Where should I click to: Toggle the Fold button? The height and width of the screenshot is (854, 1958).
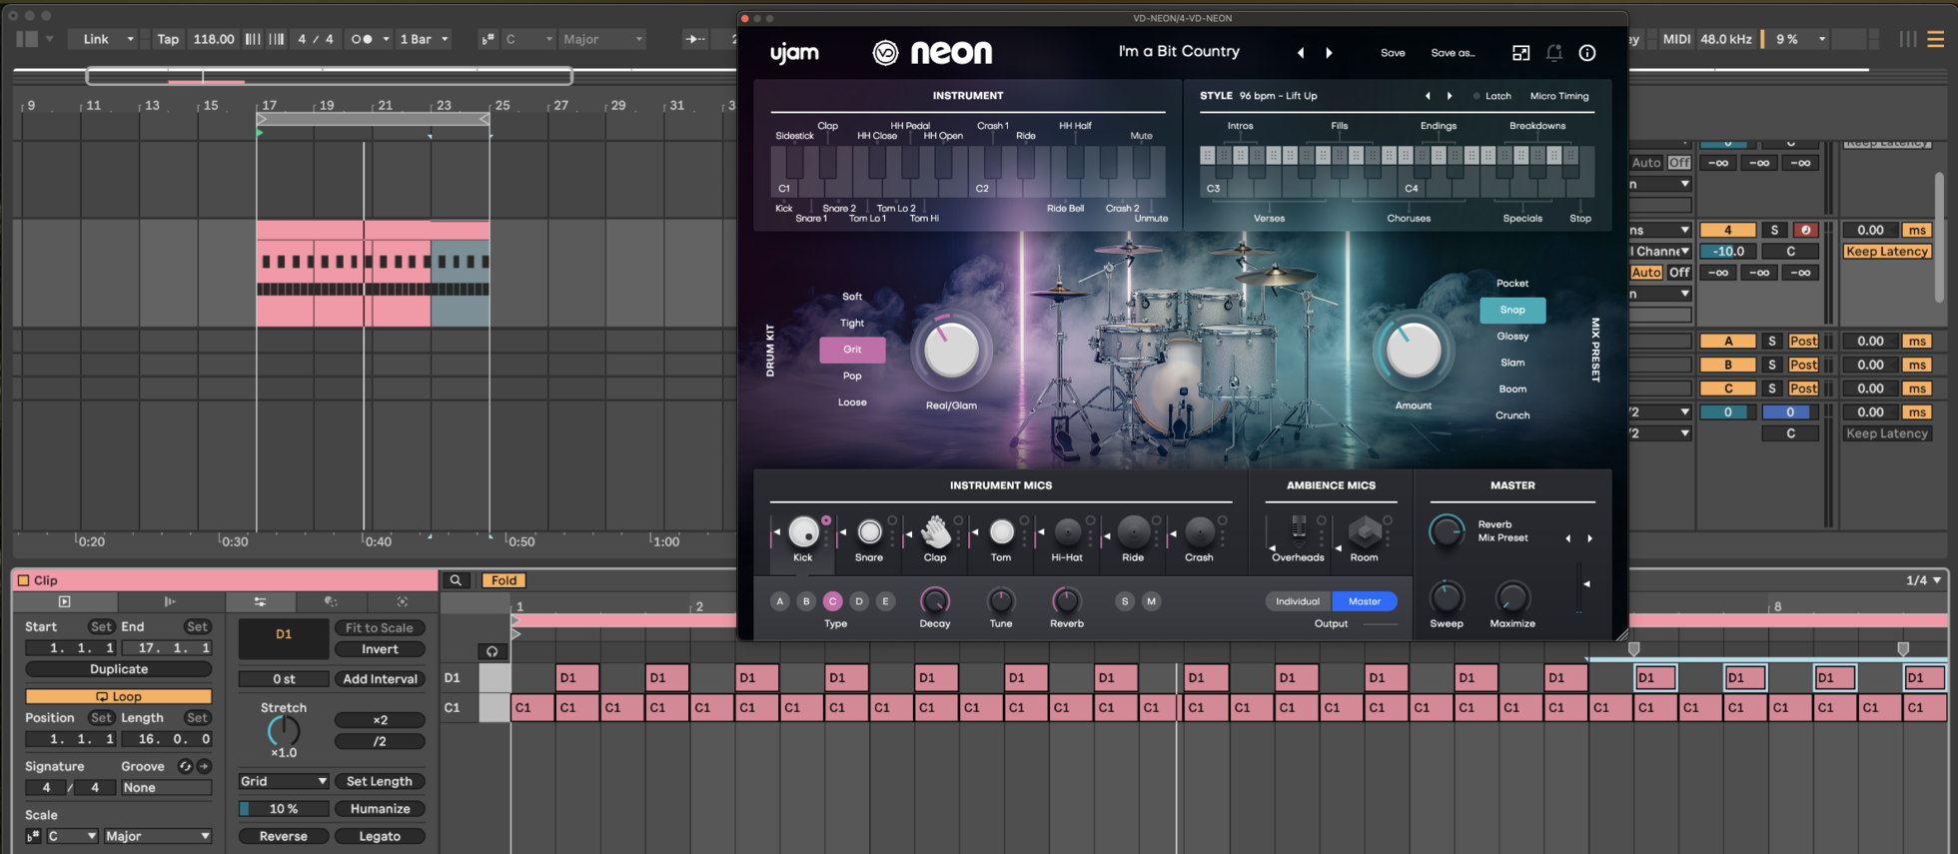(x=504, y=580)
